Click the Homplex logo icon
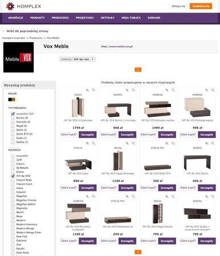The width and height of the screenshot is (220, 256). coord(10,6)
